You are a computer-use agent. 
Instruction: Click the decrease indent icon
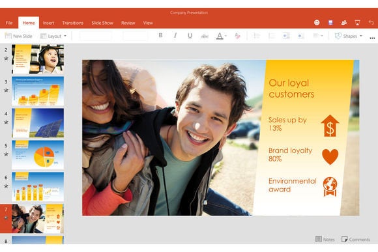(286, 36)
